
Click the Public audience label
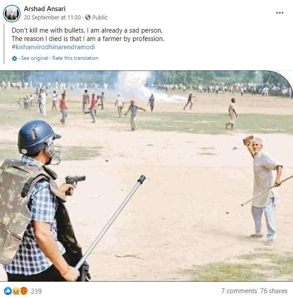point(100,18)
